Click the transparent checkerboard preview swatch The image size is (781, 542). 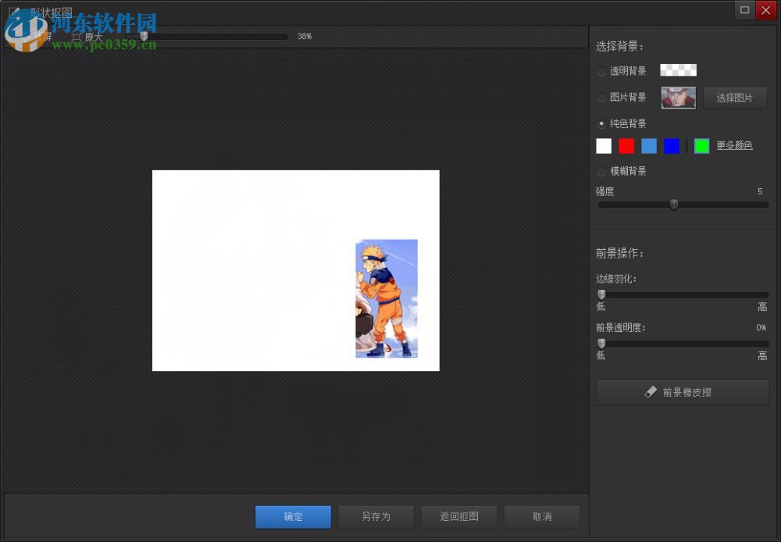point(679,70)
